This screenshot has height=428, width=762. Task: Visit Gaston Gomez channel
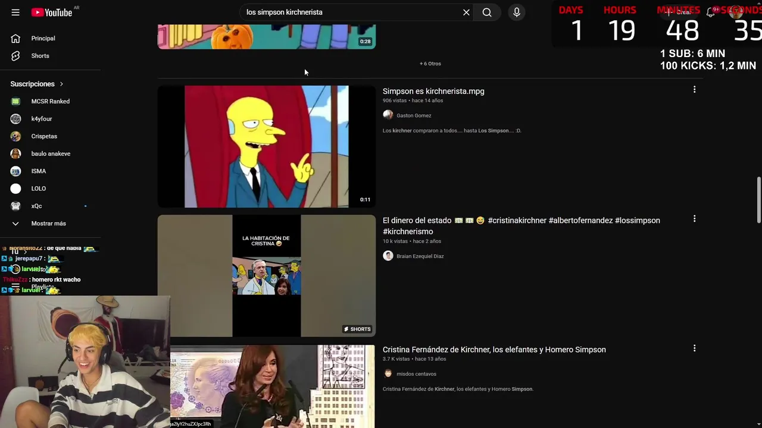click(x=414, y=115)
